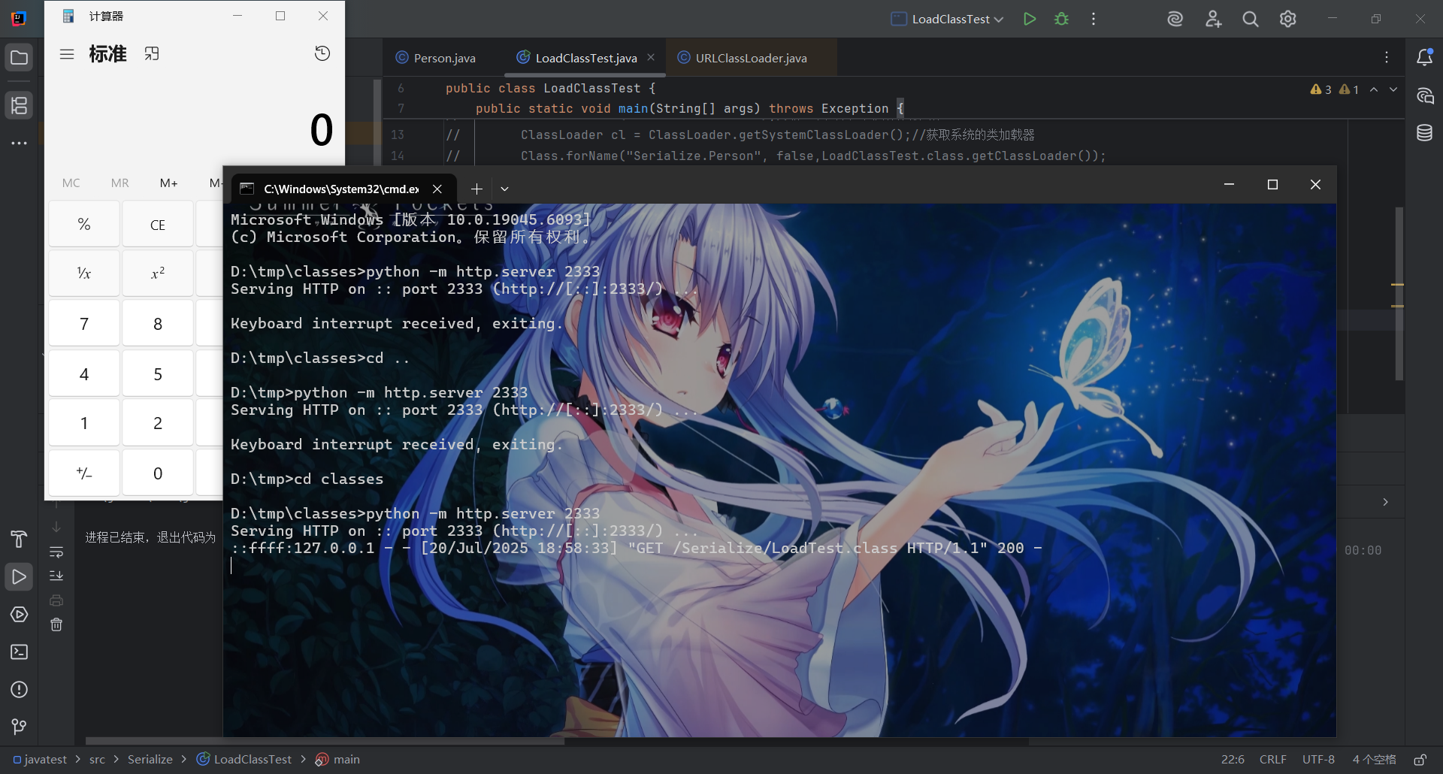The height and width of the screenshot is (774, 1443).
Task: Click the 3 warnings indicator in editor
Action: [1320, 89]
